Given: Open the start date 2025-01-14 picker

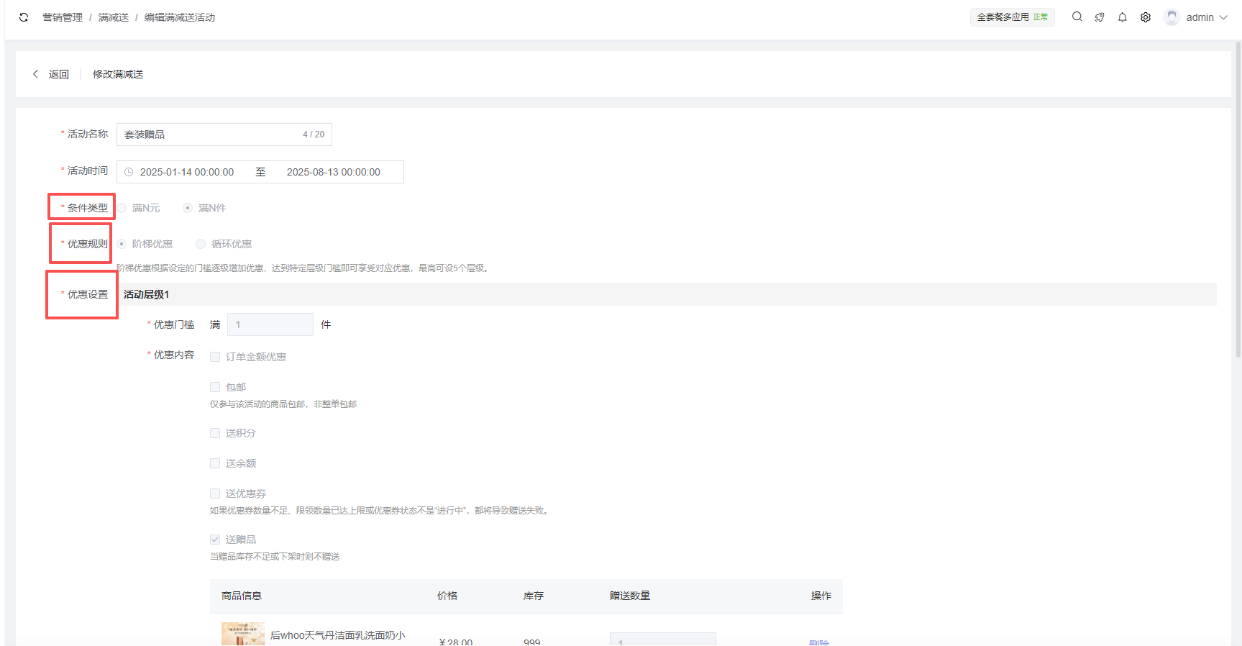Looking at the screenshot, I should (187, 172).
